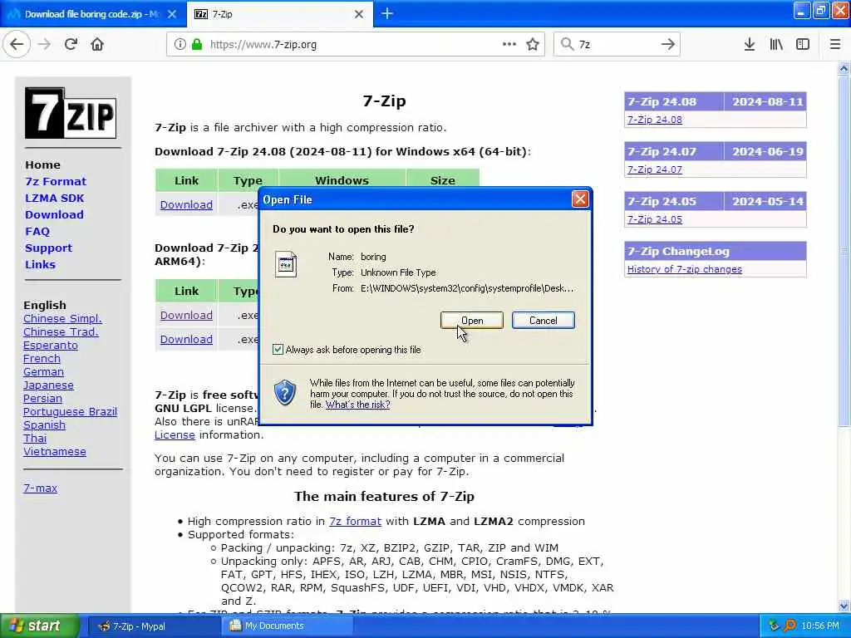
Task: Open the library bookmarks icon
Action: click(x=776, y=45)
